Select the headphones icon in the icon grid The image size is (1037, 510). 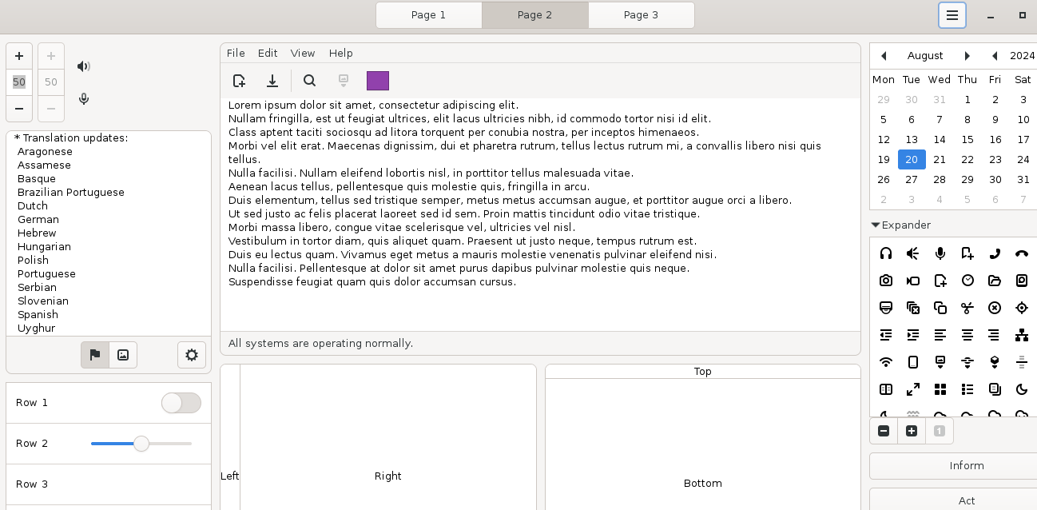pos(885,253)
